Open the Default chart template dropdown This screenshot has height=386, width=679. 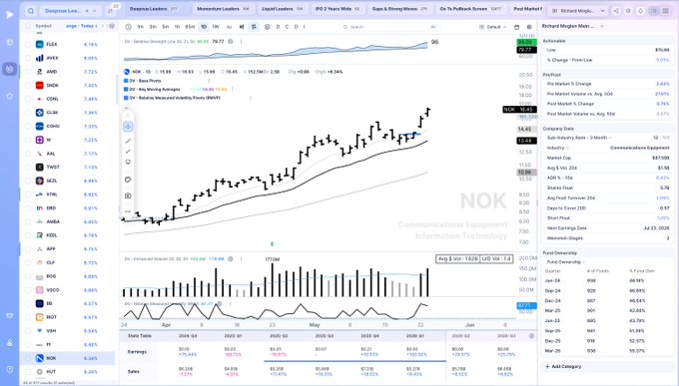(493, 27)
